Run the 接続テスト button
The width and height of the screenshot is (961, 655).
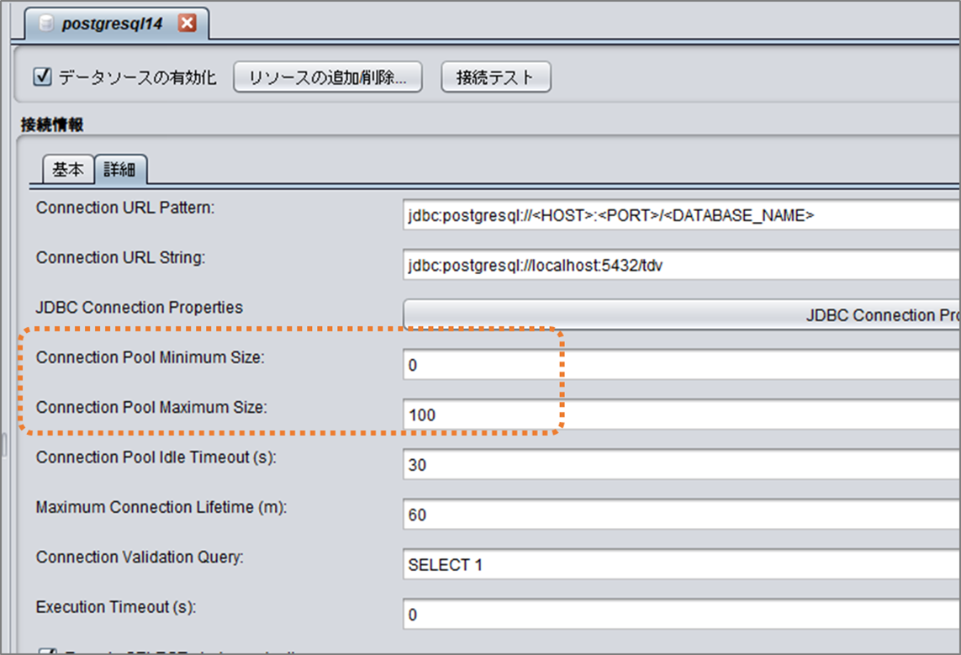pyautogui.click(x=496, y=77)
